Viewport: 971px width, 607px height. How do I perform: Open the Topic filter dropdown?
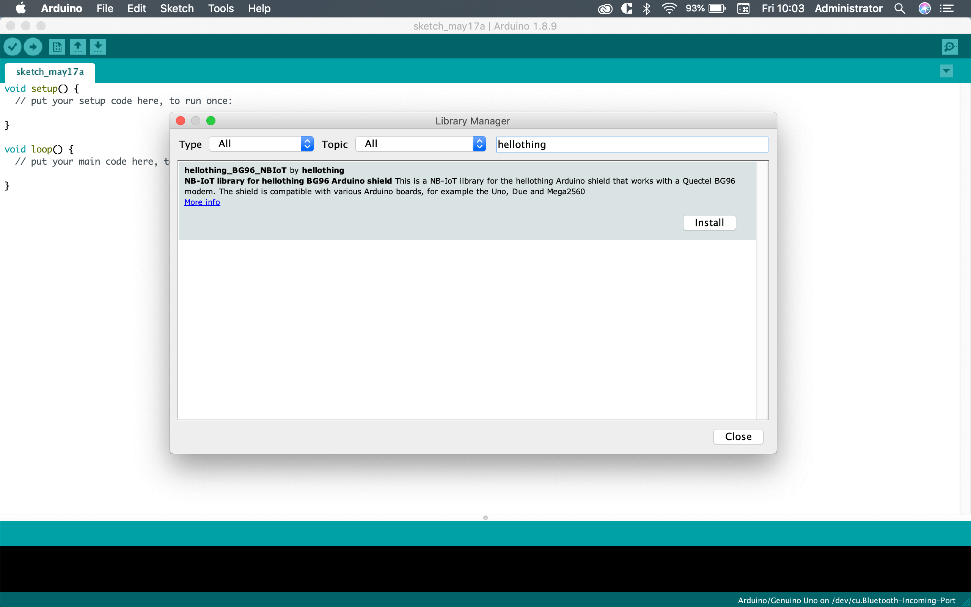tap(421, 144)
